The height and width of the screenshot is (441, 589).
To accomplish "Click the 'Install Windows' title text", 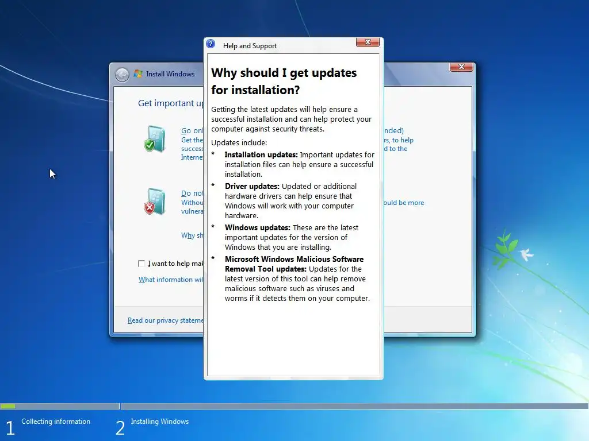I will (170, 74).
